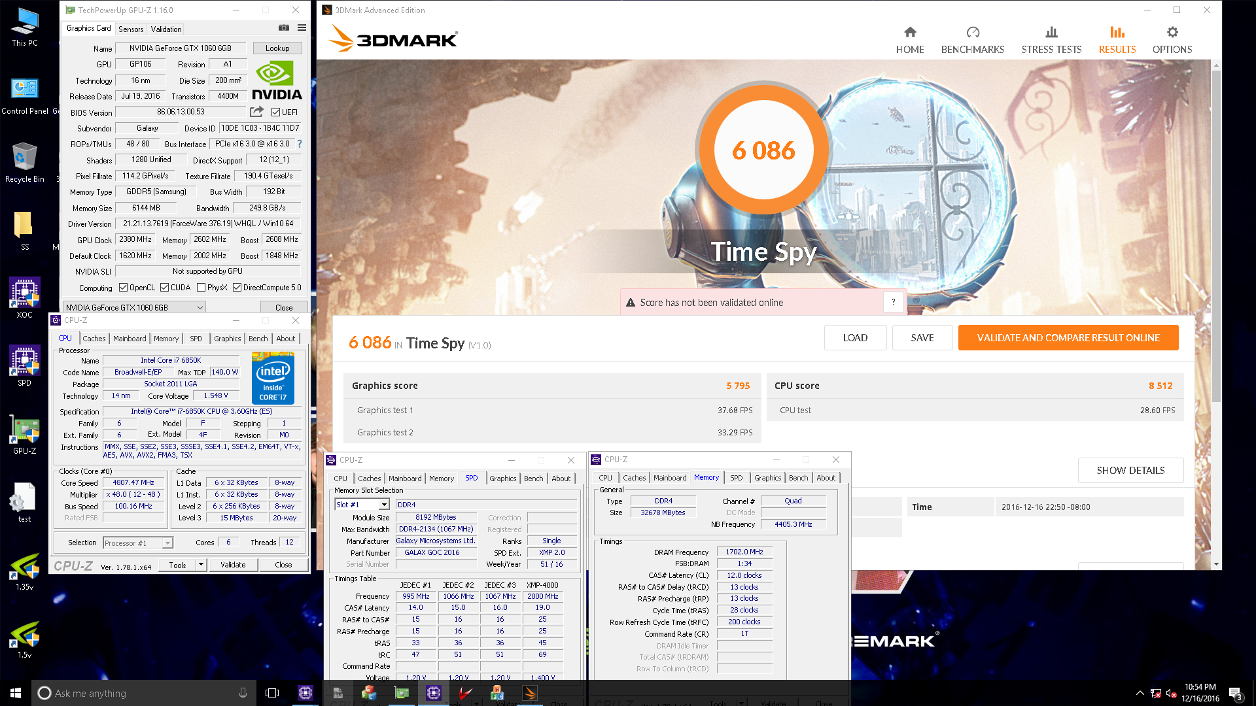The image size is (1256, 706).
Task: Click the Ask me anything search box
Action: (x=143, y=693)
